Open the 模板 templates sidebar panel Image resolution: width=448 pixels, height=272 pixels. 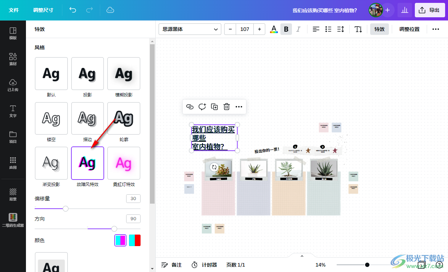(13, 33)
